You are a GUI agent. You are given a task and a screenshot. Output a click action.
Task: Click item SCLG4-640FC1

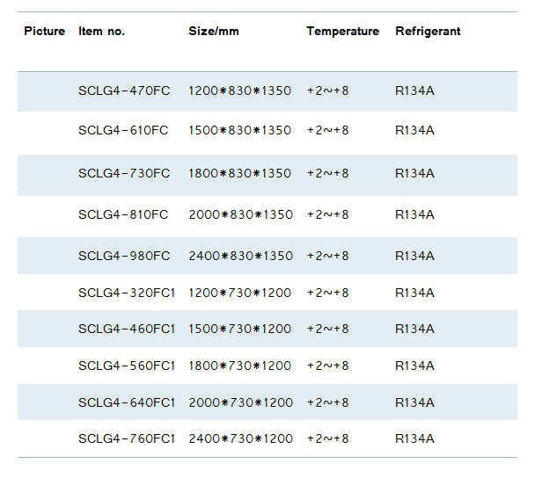(x=127, y=402)
